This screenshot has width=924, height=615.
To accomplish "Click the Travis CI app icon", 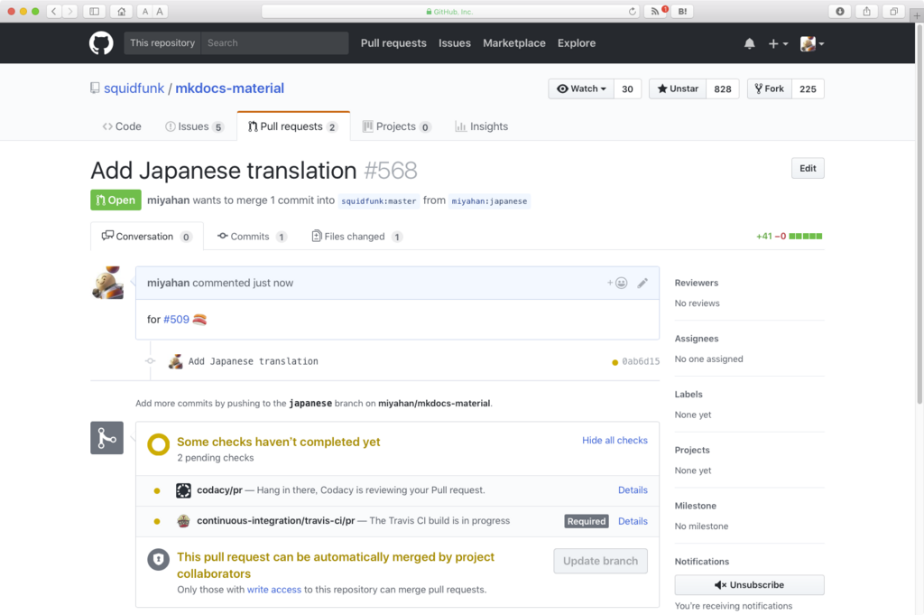I will pos(183,521).
